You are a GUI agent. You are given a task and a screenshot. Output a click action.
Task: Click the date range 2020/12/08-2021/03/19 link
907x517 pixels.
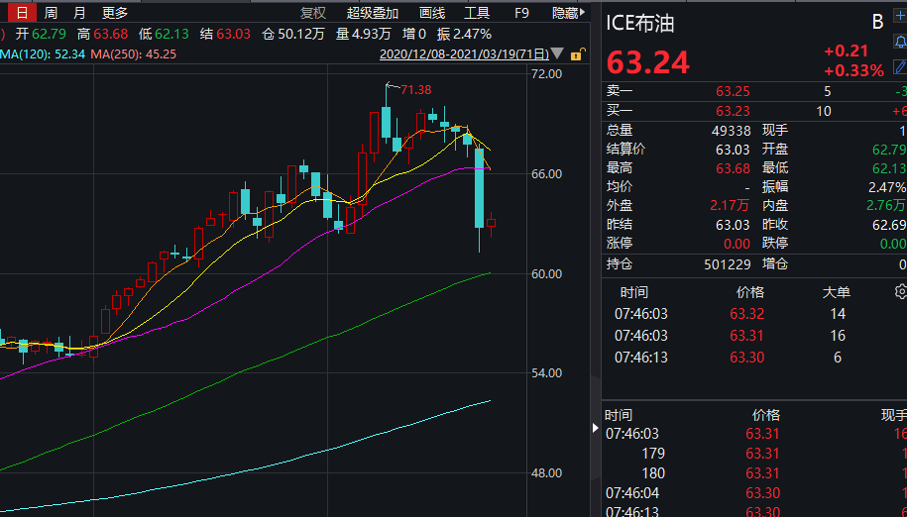point(464,53)
